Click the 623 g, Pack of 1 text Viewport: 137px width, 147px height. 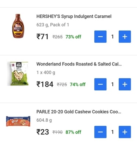(x=53, y=25)
